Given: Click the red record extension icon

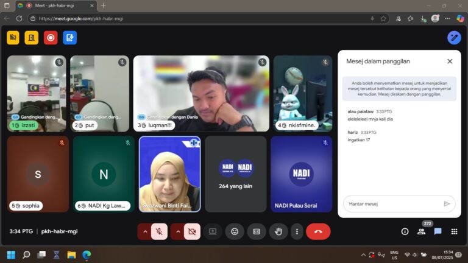Looking at the screenshot, I should pyautogui.click(x=51, y=38).
